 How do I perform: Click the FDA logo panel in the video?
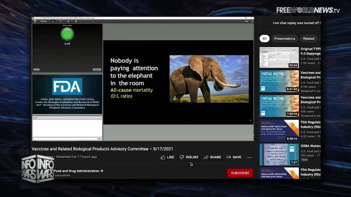click(67, 94)
